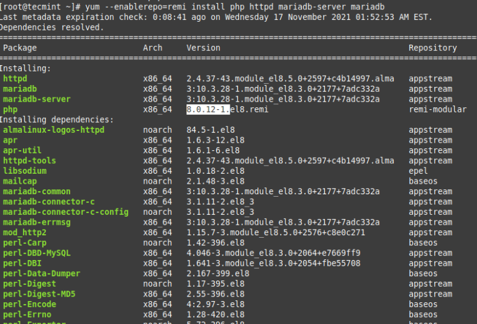Click the mod_http2 package name
The width and height of the screenshot is (477, 324).
coord(25,232)
